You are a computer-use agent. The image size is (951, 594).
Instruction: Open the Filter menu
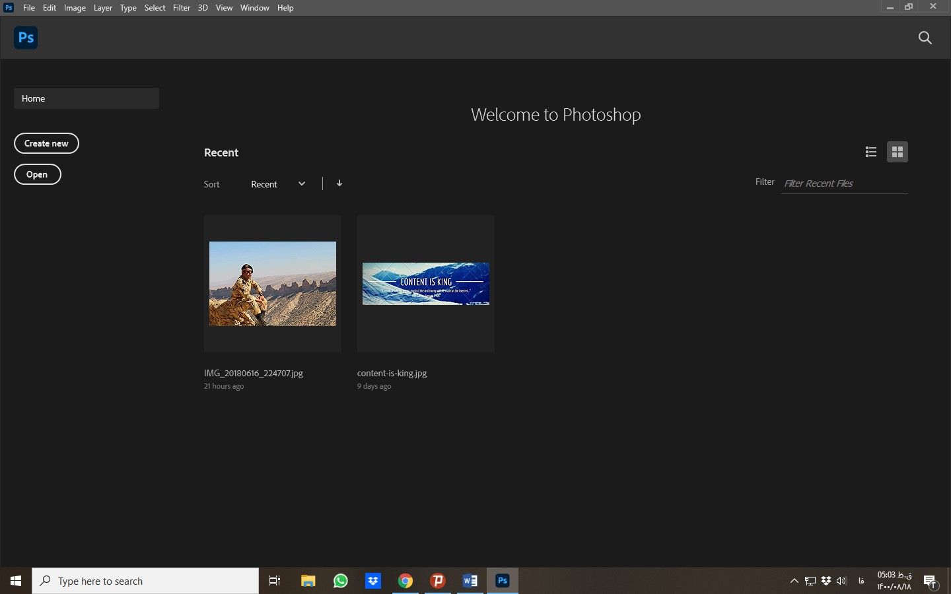click(x=182, y=8)
